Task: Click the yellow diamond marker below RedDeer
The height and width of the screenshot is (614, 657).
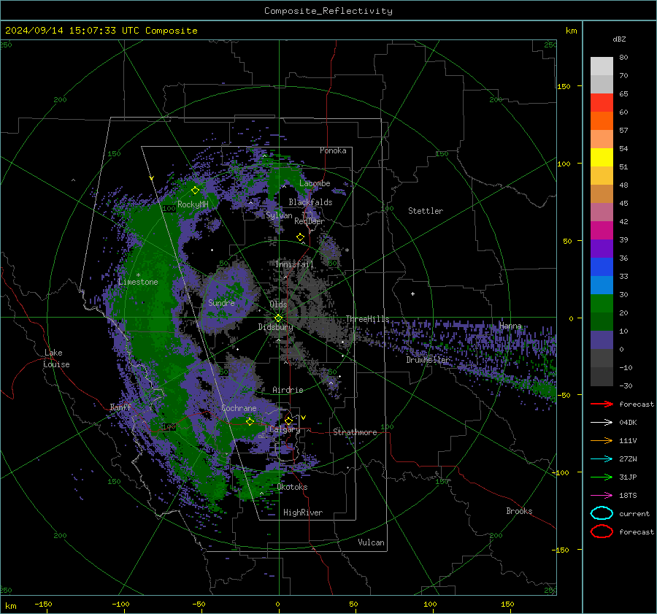Action: click(300, 237)
